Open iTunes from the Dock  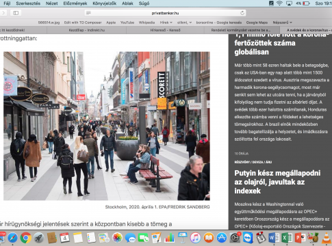[196, 238]
